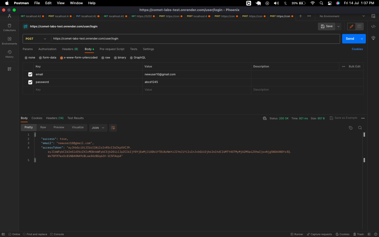Open the Runner

point(297,234)
